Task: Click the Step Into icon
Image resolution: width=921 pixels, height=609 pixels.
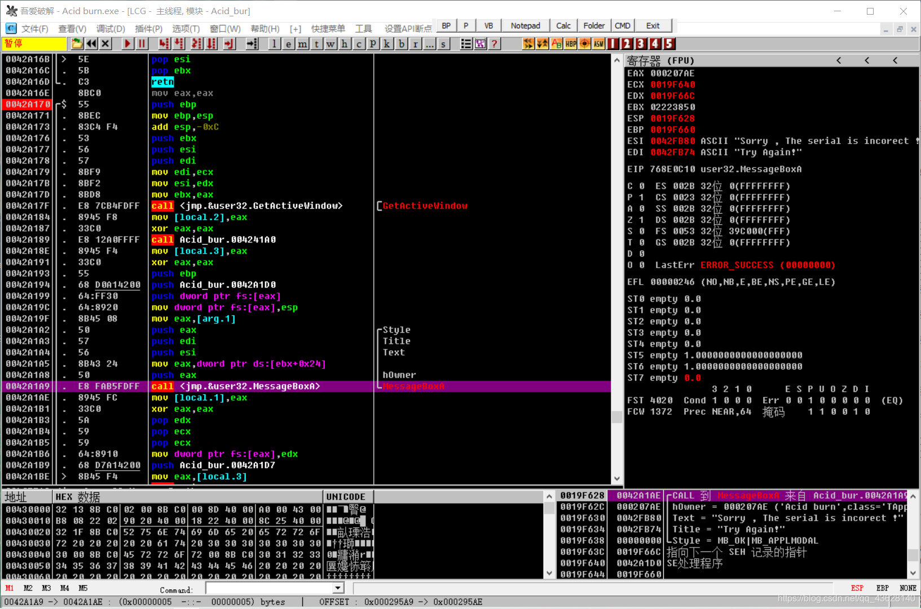Action: tap(164, 43)
